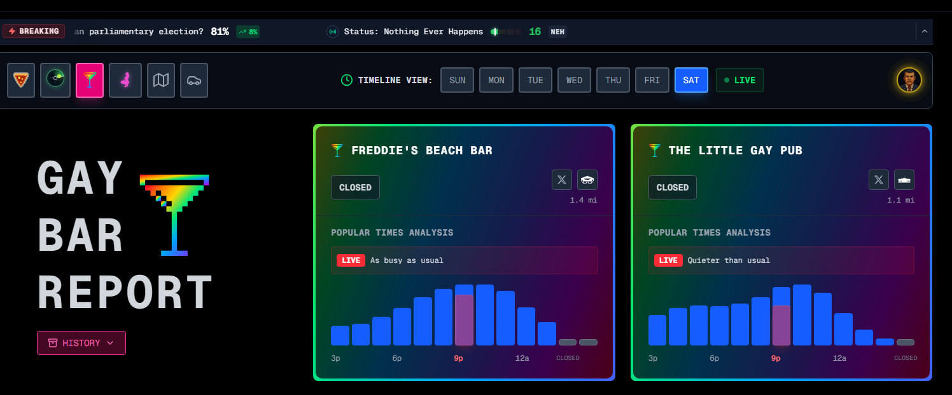Viewport: 952px width, 395px height.
Task: Open the user avatar profile
Action: [909, 80]
